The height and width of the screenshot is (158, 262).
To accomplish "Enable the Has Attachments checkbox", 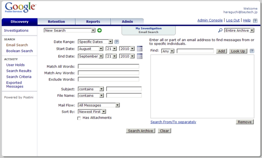I will [x=79, y=118].
